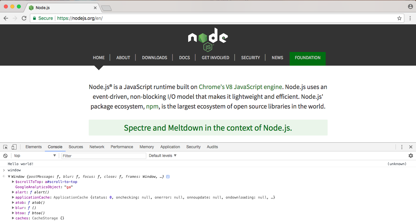Click GET INVOLVED in the nav
This screenshot has height=221, width=416.
click(215, 58)
